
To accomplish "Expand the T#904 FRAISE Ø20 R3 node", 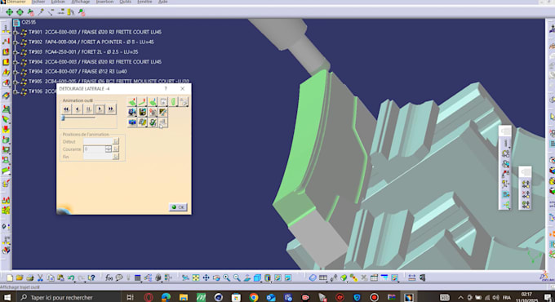I will coord(16,62).
